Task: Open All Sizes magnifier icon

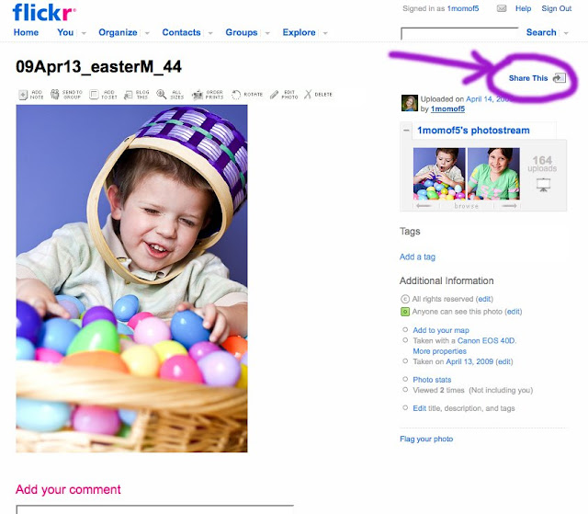Action: [162, 94]
